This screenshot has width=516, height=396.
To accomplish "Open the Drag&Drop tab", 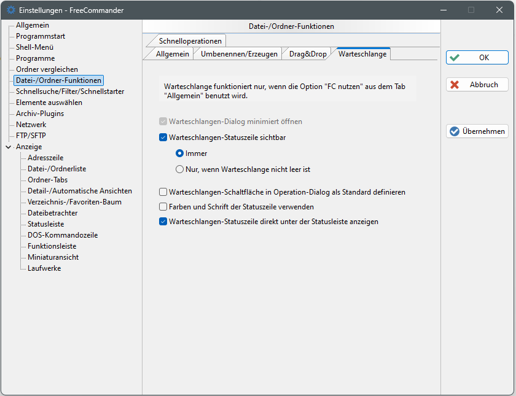I will [x=308, y=54].
